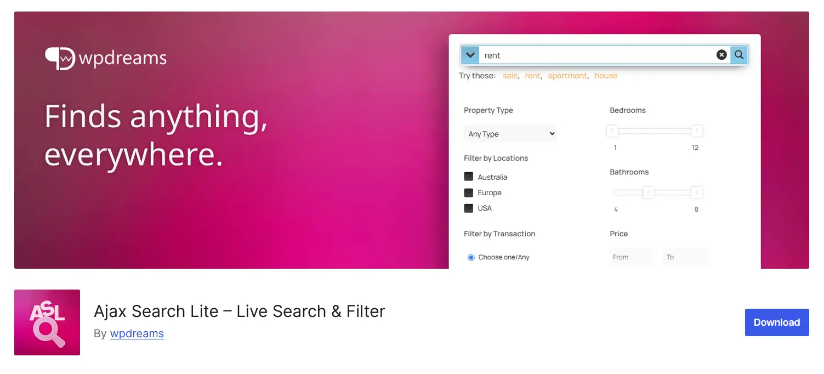The height and width of the screenshot is (374, 824).
Task: Click the 'Bathrooms' label
Action: pos(629,172)
